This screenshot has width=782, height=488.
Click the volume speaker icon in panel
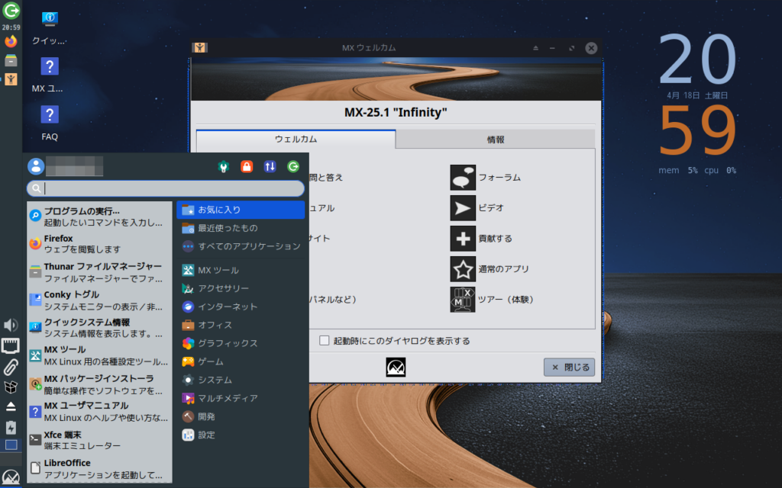[11, 326]
